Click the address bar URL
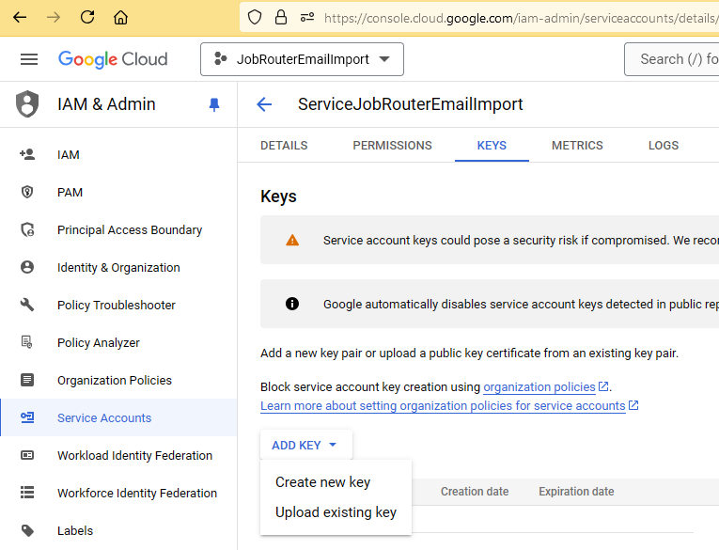Viewport: 719px width, 550px height. coord(521,19)
